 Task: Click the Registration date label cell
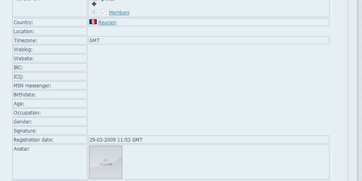[x=50, y=140]
